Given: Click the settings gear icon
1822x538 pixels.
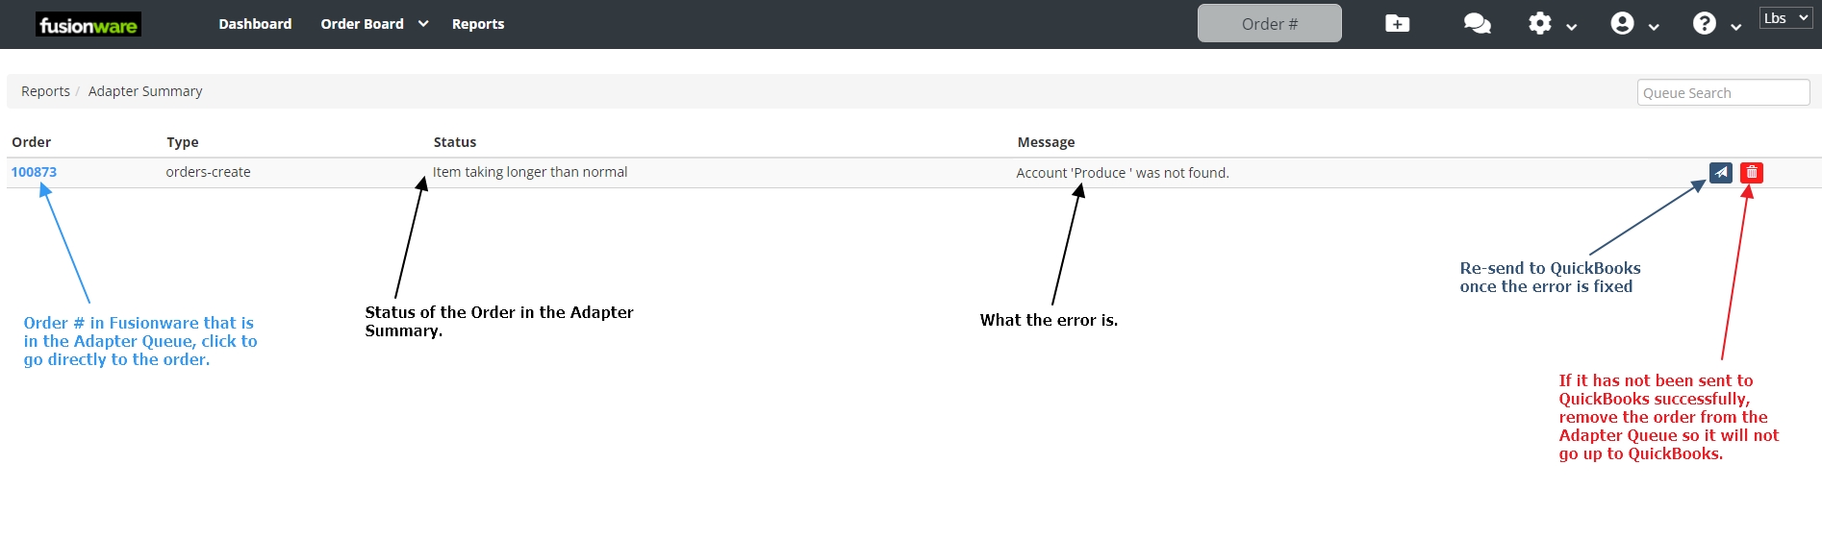Looking at the screenshot, I should point(1539,24).
